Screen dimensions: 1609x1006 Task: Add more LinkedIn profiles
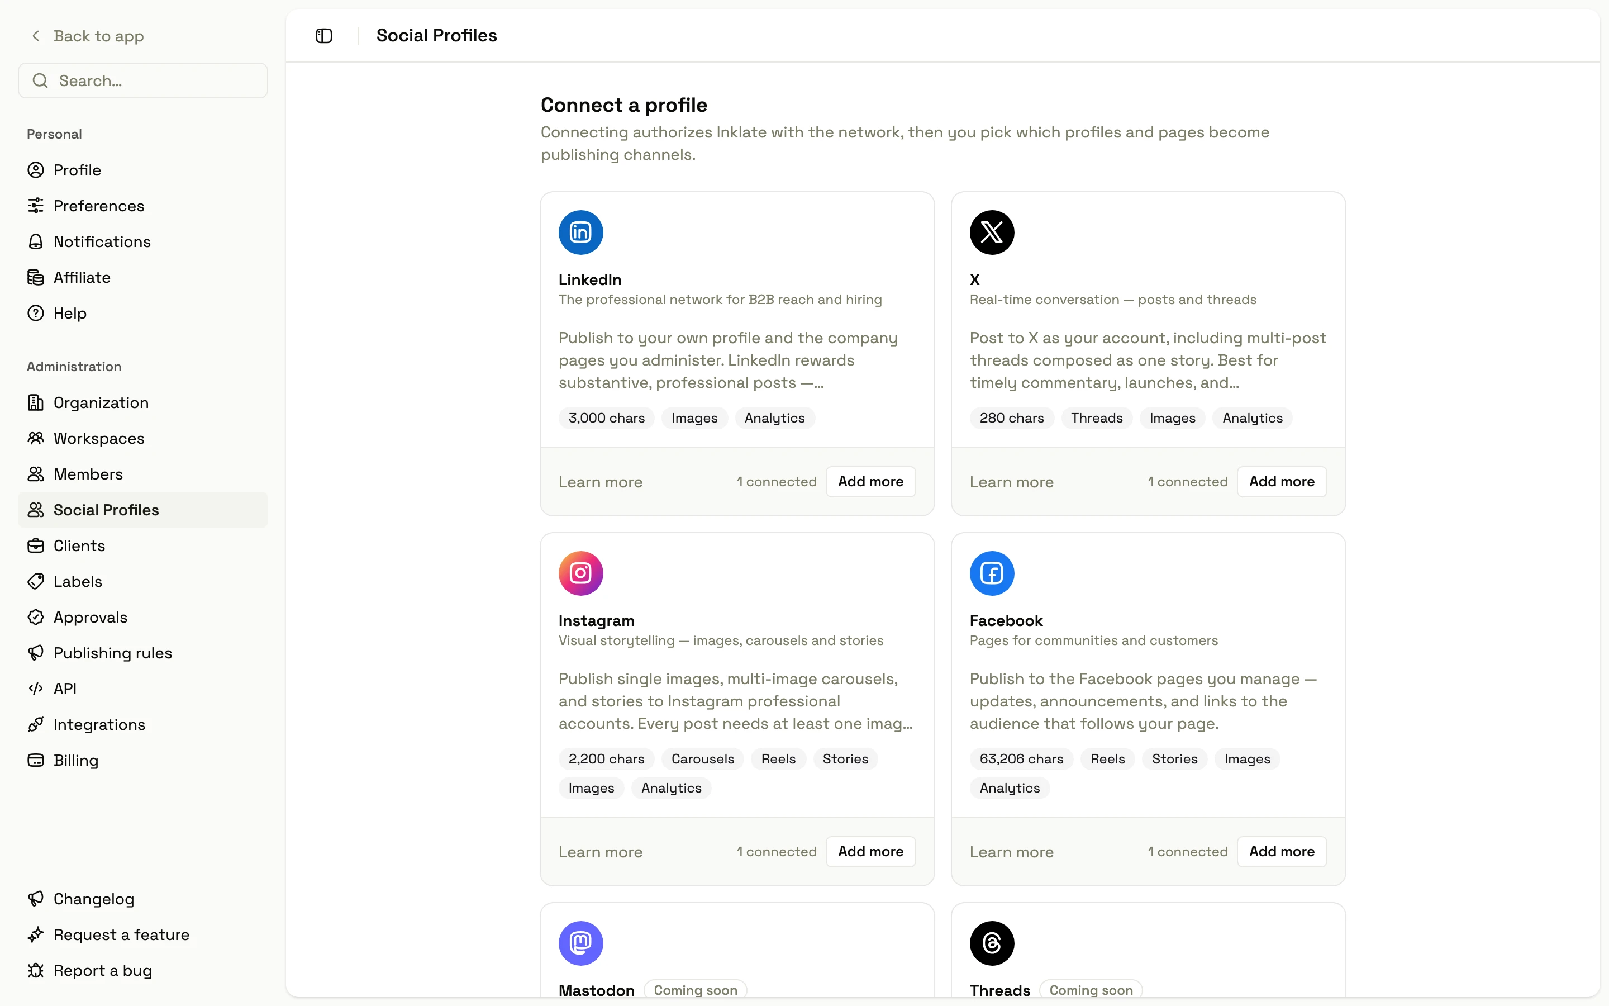click(x=870, y=482)
